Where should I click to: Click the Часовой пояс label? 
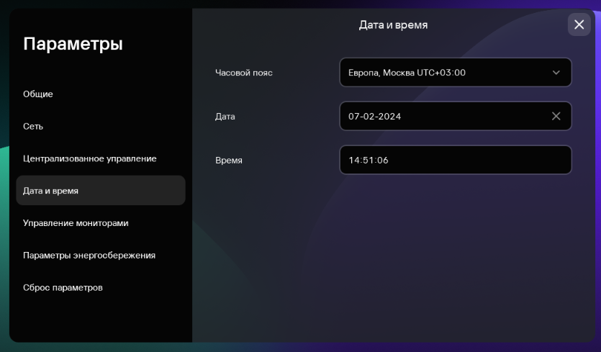244,73
